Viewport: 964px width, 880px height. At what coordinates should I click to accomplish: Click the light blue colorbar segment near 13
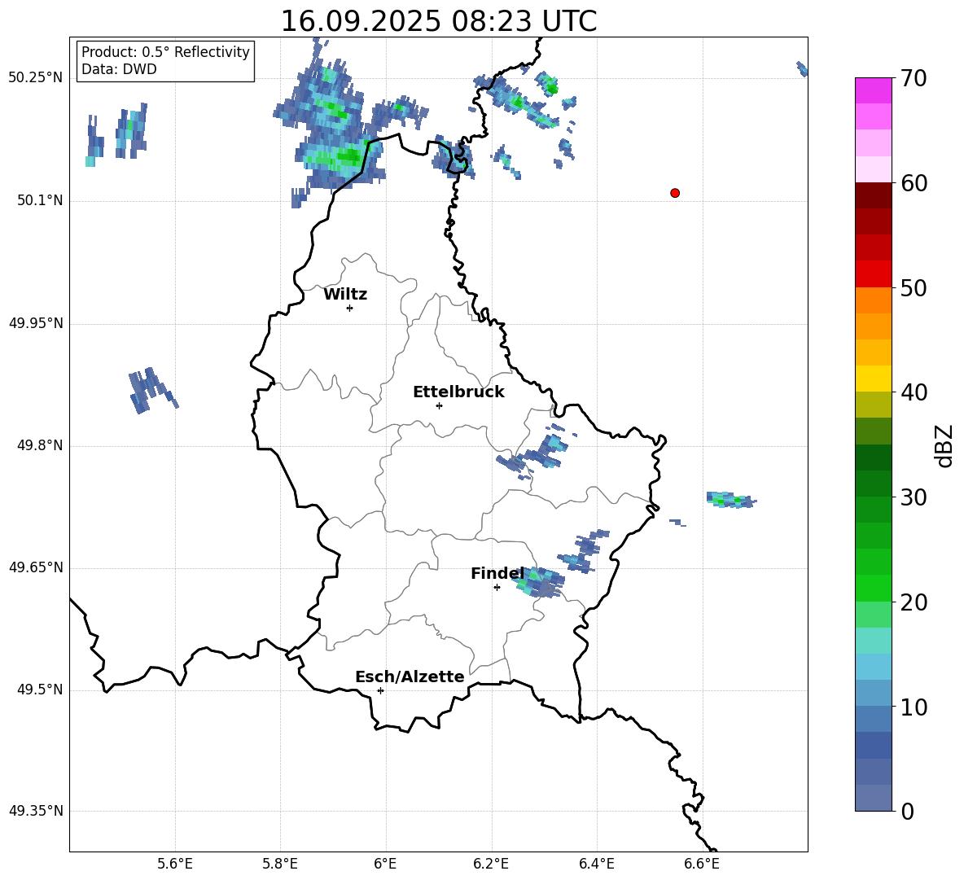point(874,667)
